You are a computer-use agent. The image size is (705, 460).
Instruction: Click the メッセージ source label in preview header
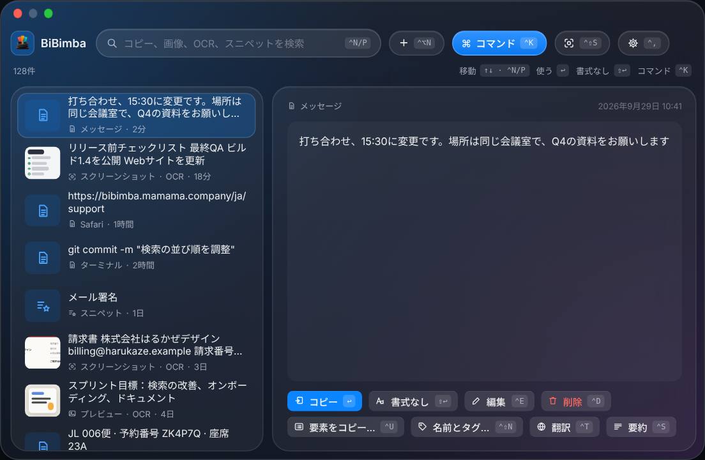[x=321, y=106]
